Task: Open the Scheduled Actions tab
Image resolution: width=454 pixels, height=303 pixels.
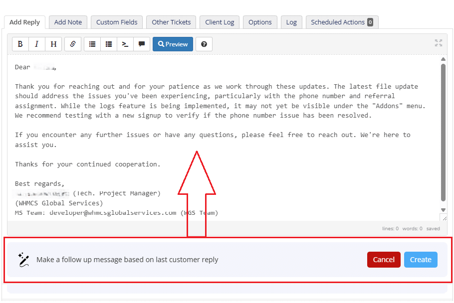Action: 342,22
